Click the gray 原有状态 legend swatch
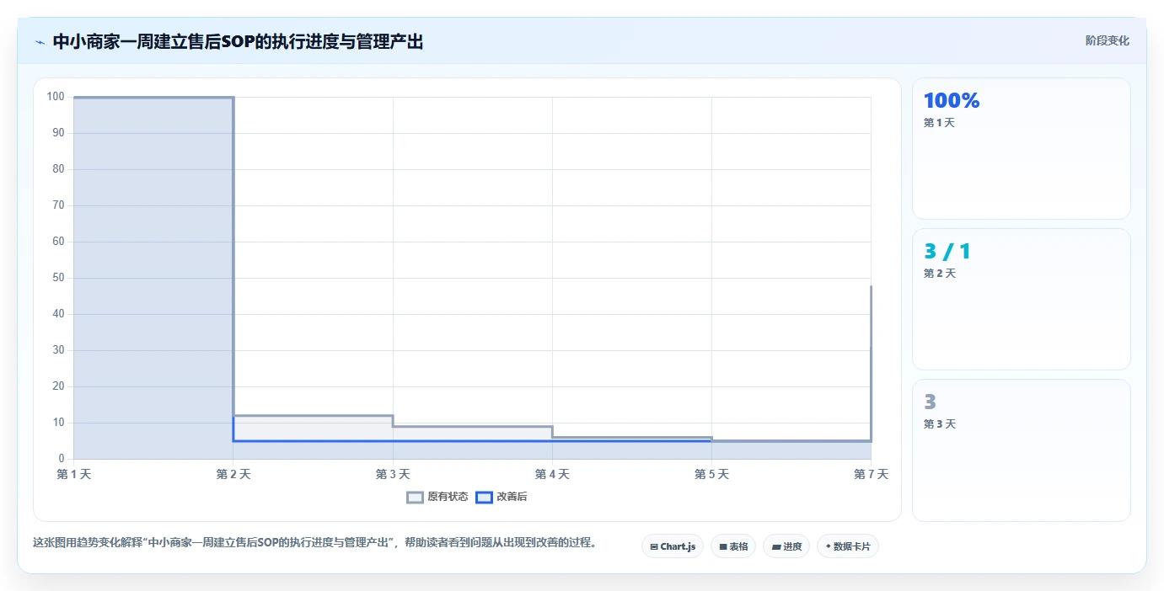This screenshot has width=1164, height=591. point(415,497)
